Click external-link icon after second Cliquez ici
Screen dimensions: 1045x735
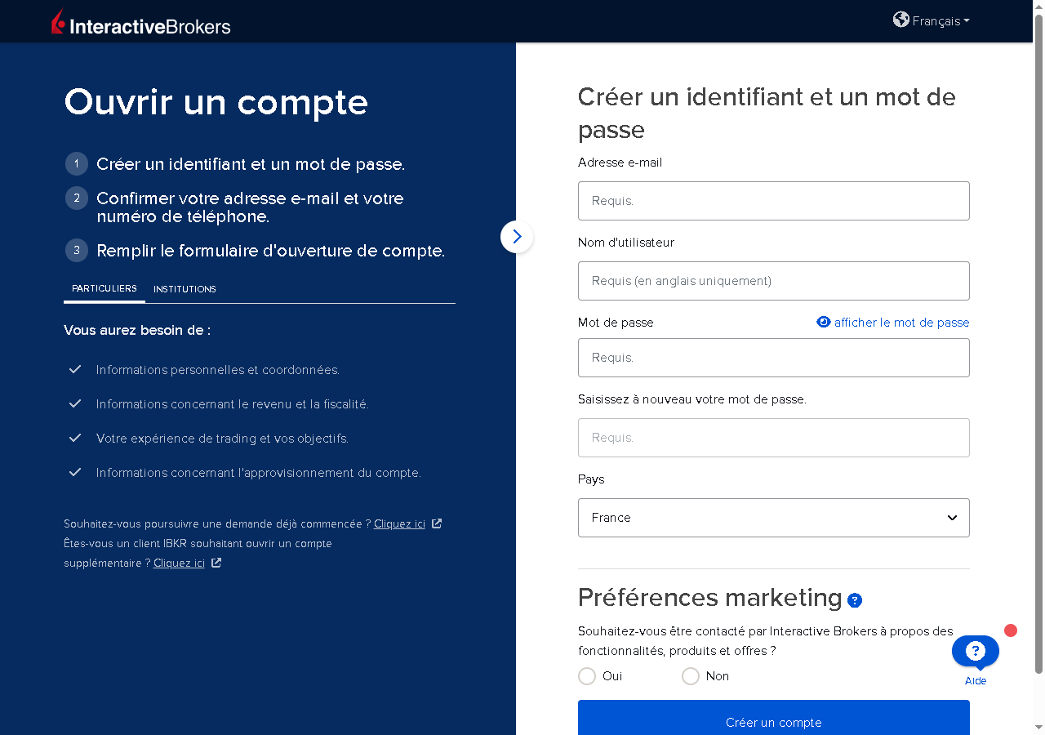pyautogui.click(x=216, y=563)
